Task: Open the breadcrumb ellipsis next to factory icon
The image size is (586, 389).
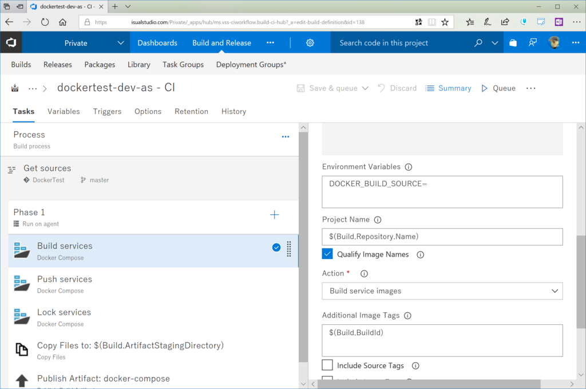Action: [x=33, y=89]
